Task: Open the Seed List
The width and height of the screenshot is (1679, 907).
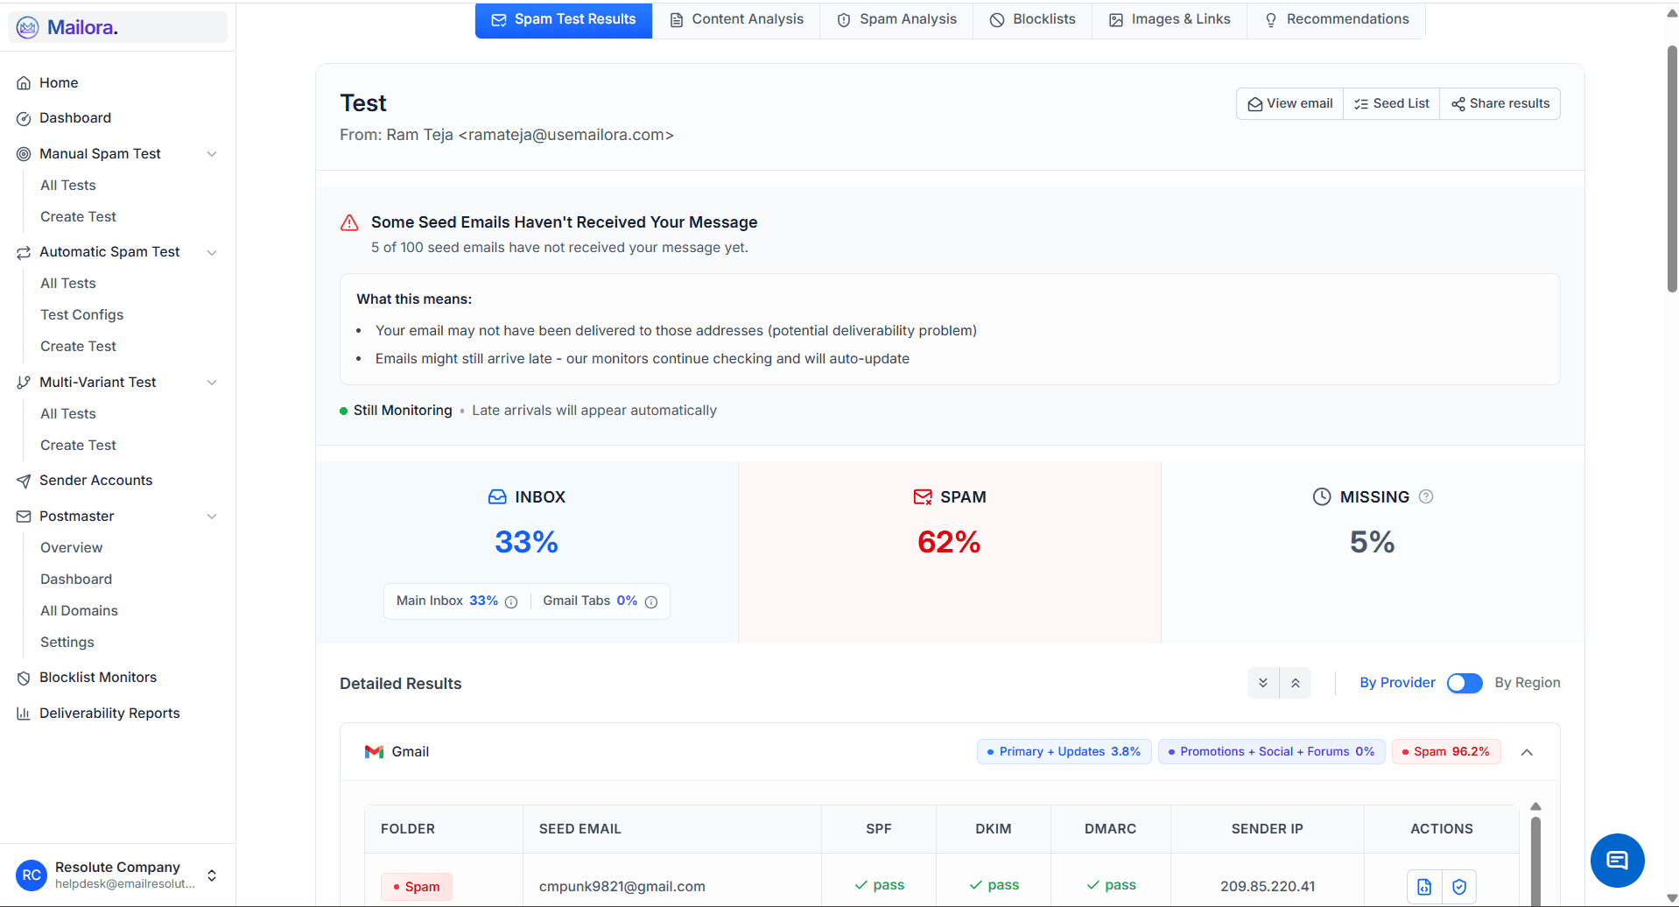Action: pyautogui.click(x=1391, y=103)
